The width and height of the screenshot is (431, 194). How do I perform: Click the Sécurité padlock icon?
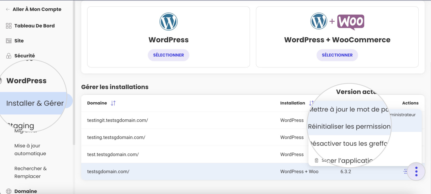tap(9, 56)
